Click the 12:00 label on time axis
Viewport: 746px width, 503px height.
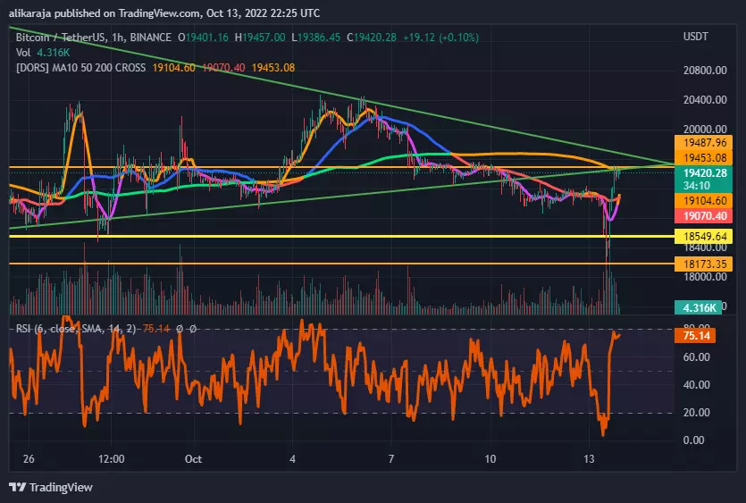tap(112, 458)
